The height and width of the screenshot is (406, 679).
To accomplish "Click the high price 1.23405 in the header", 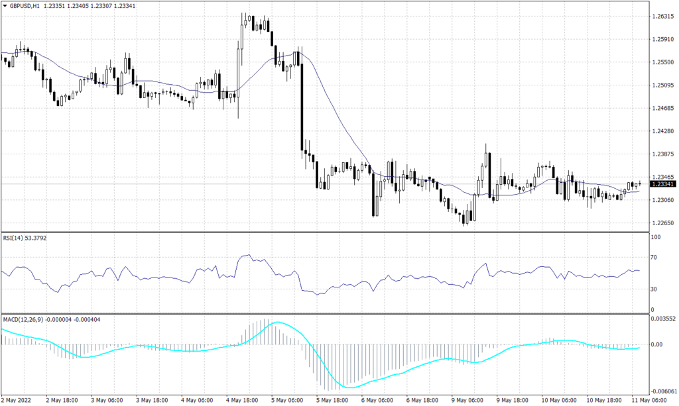I will [77, 6].
